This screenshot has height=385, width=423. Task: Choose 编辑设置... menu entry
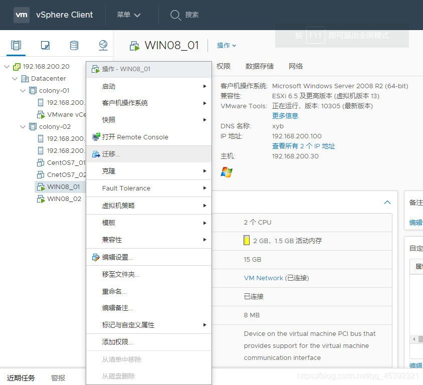pos(149,257)
